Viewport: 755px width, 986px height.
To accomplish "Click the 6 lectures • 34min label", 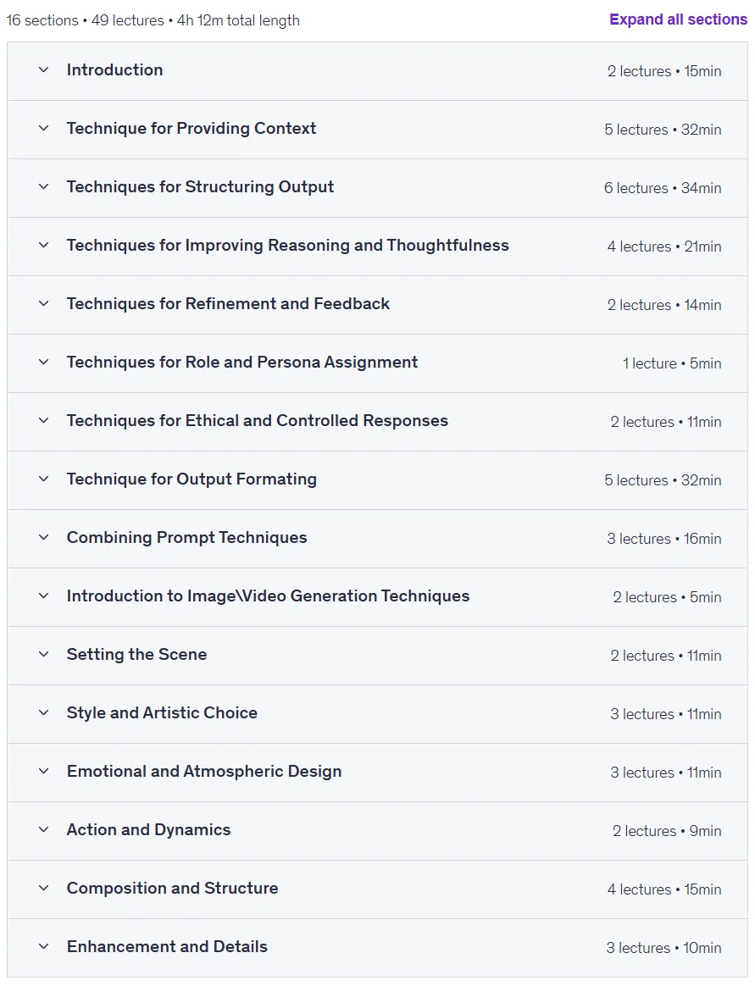I will pyautogui.click(x=663, y=188).
